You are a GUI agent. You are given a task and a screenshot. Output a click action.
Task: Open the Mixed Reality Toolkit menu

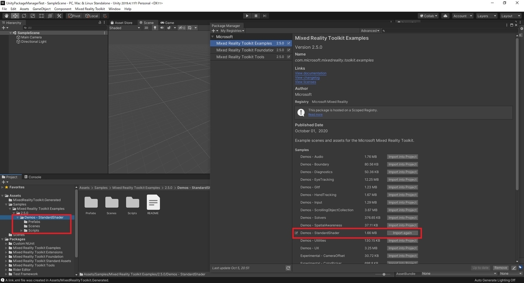[90, 9]
